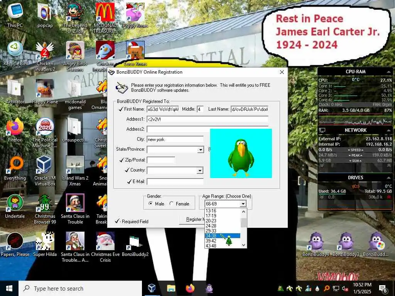The width and height of the screenshot is (395, 296).
Task: Open Super Hilda desktop icon
Action: 45,245
